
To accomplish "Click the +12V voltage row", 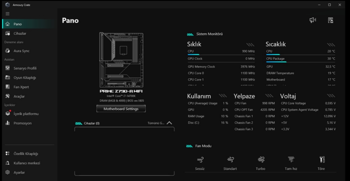I will coord(308,116).
